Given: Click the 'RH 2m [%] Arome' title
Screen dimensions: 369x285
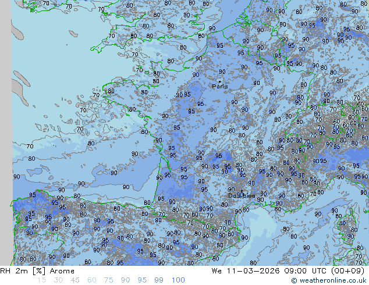Looking at the screenshot, I should [37, 271].
